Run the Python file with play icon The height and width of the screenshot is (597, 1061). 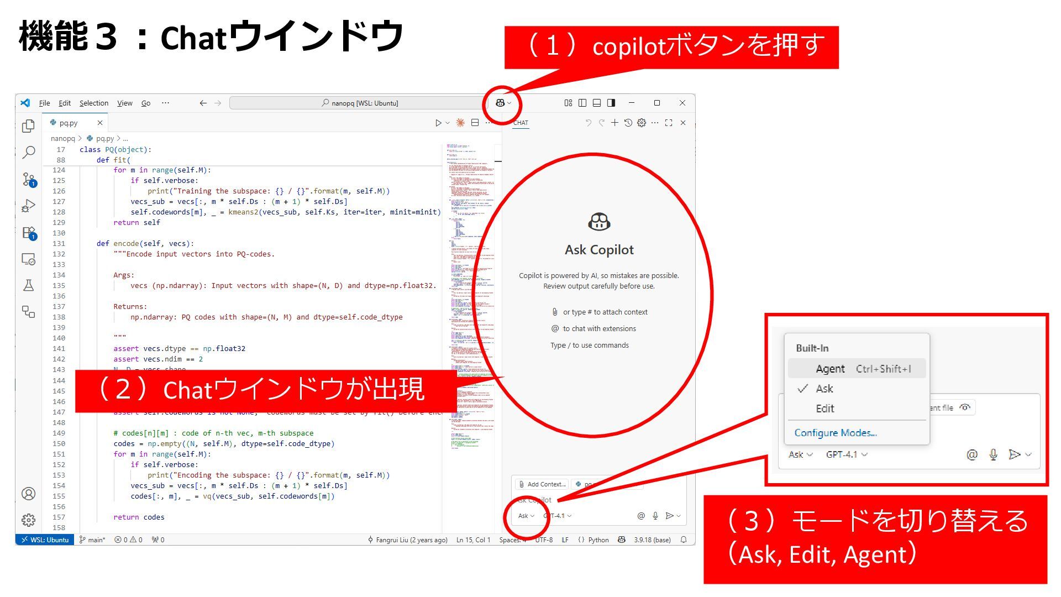click(438, 123)
